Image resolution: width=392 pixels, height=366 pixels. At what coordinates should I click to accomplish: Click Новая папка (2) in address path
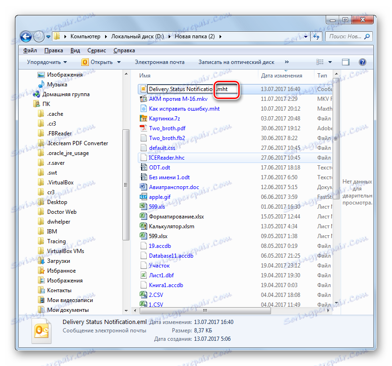[x=194, y=36]
